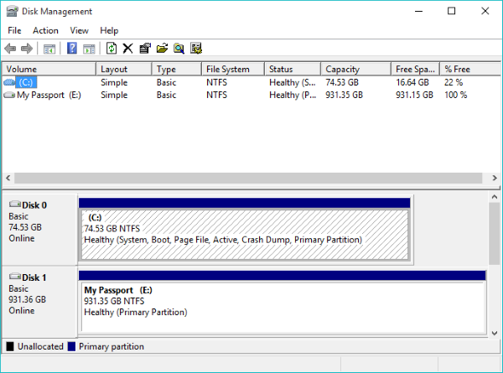Click the 931.15 GB free space cell
Viewport: 503px width, 373px height.
[x=414, y=95]
